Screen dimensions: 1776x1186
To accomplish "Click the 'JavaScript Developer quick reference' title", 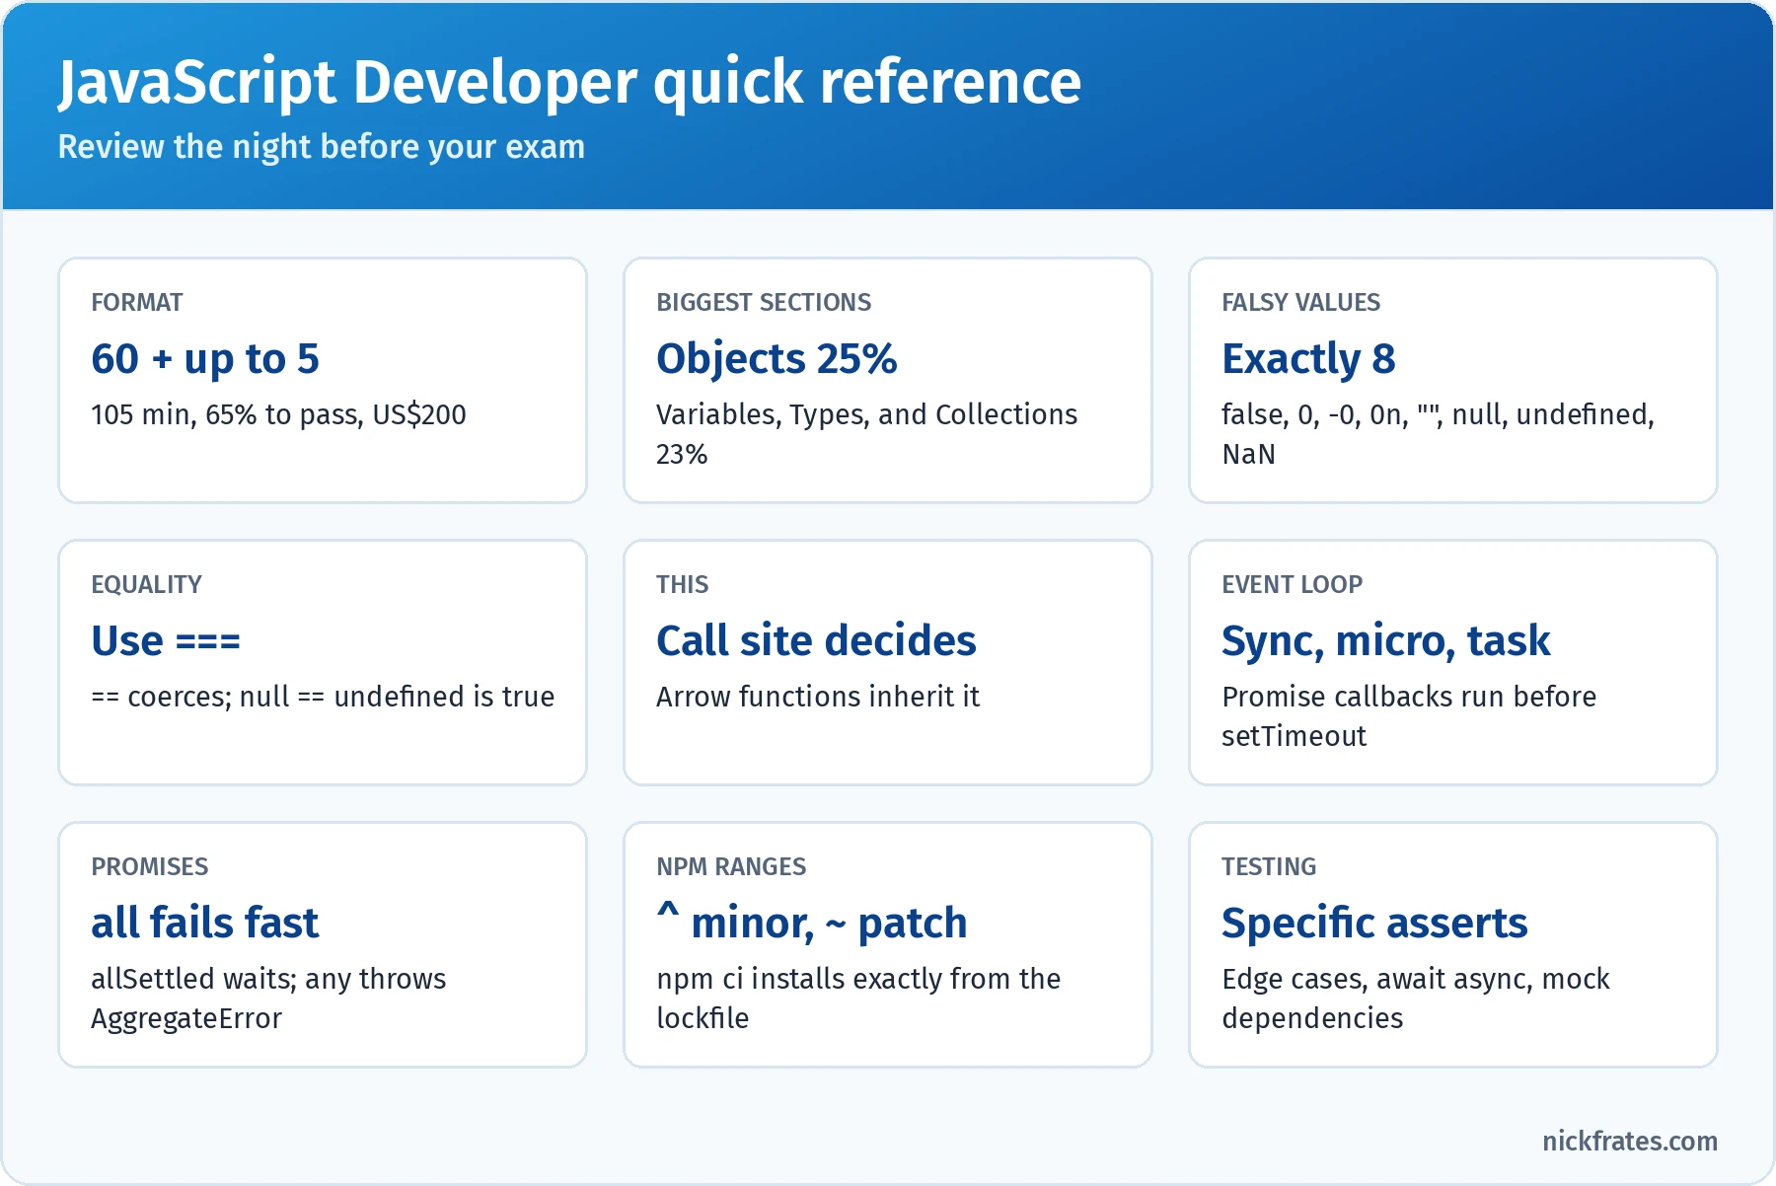I will click(x=569, y=83).
